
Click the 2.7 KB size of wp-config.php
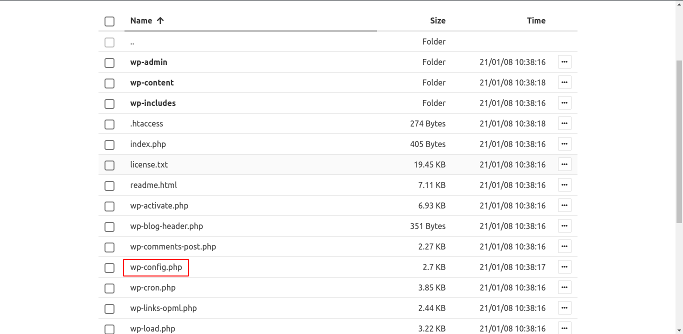434,267
